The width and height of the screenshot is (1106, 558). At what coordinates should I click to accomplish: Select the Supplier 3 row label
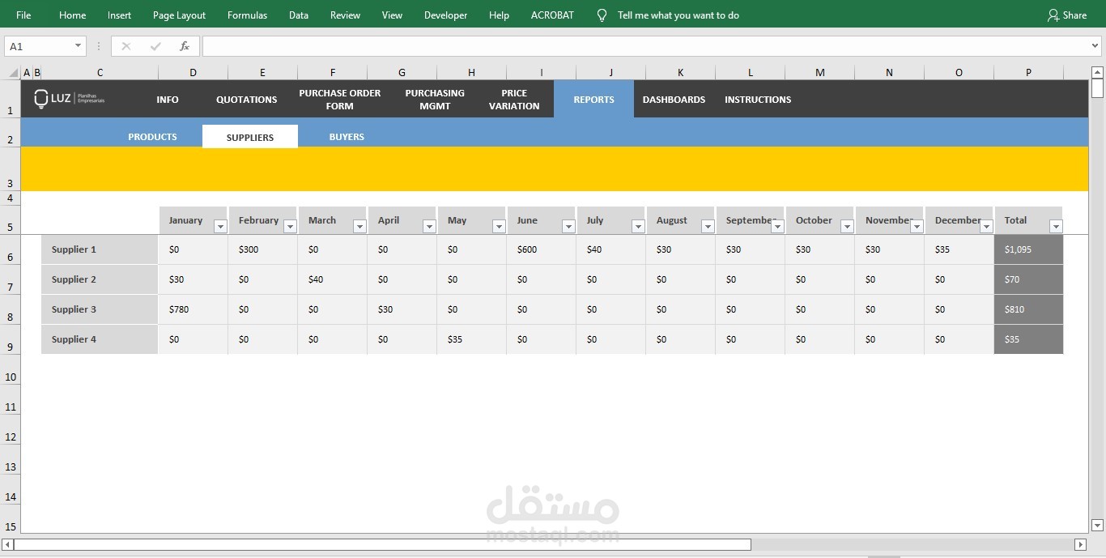100,309
